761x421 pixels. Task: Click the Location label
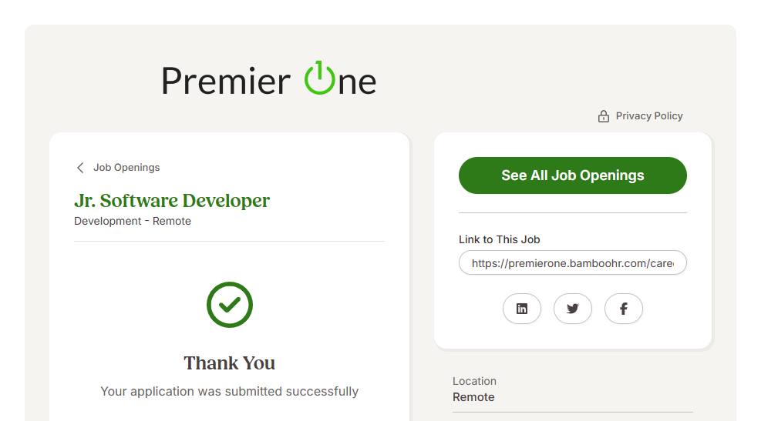click(x=474, y=381)
